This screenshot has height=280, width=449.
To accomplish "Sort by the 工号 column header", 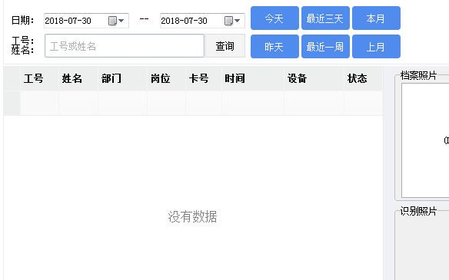I will click(x=39, y=78).
